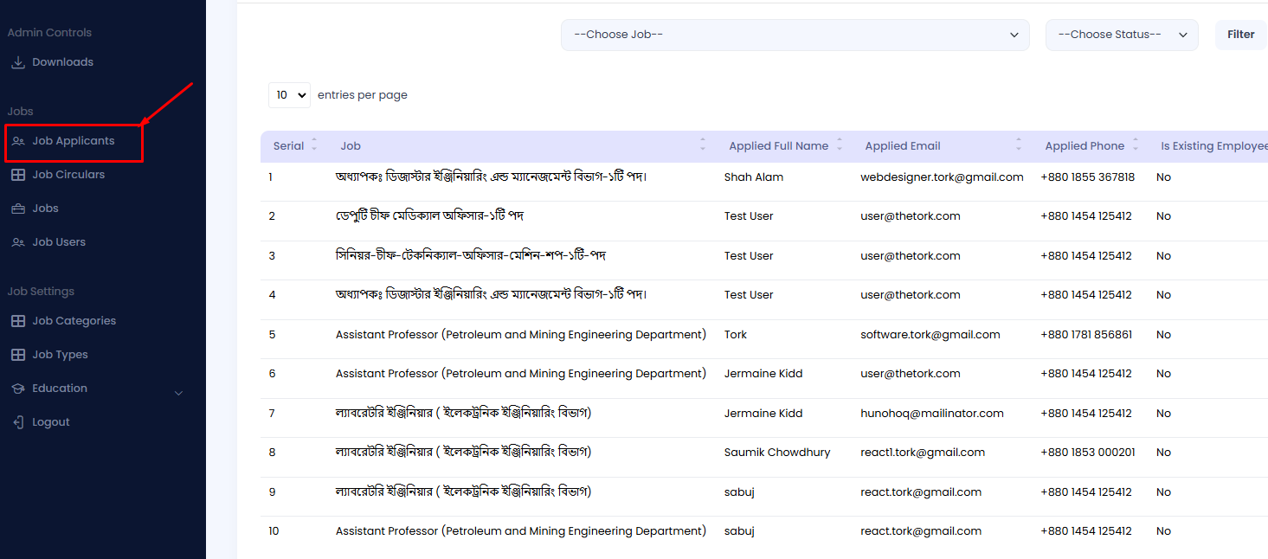Open the Choose Job dropdown
The width and height of the screenshot is (1268, 559).
795,35
